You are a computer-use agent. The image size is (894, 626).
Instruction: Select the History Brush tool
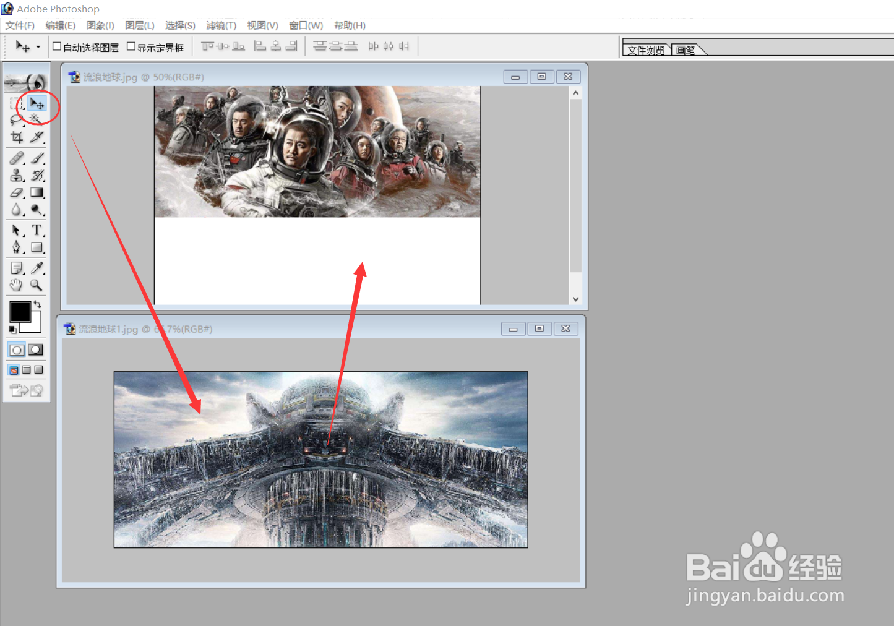point(37,176)
